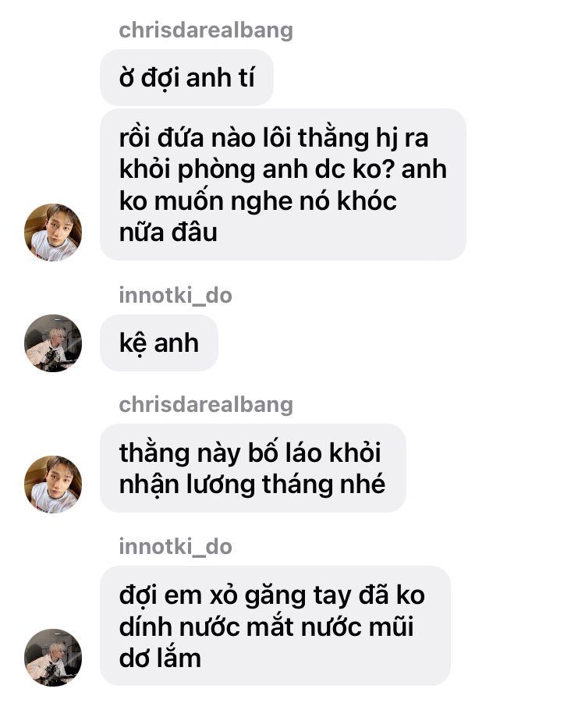Select the 'kệ anh' message bubble
Viewport: 585px width, 717px height.
pos(159,343)
